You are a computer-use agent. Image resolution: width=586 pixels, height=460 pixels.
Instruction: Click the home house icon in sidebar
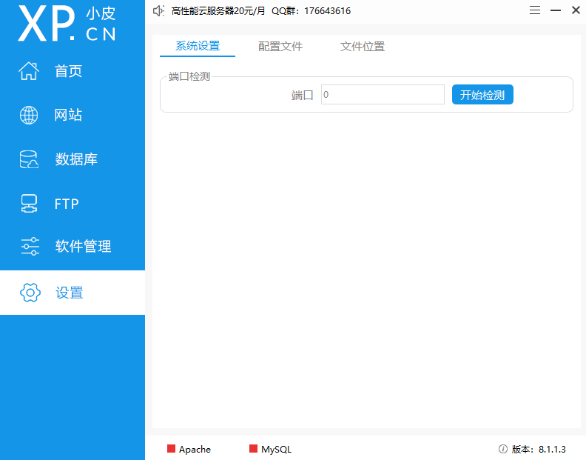pos(29,71)
